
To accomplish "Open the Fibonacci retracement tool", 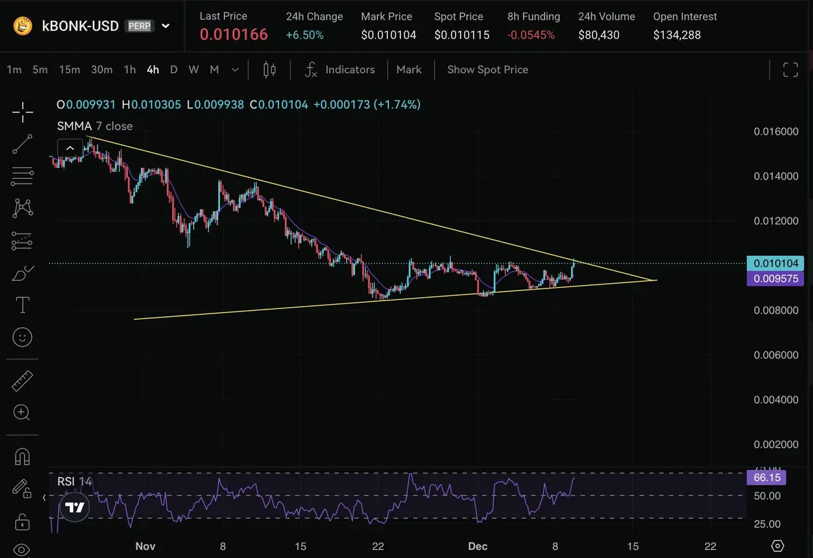I will coord(22,176).
